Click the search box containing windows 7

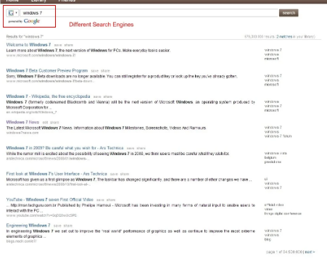click(149, 13)
